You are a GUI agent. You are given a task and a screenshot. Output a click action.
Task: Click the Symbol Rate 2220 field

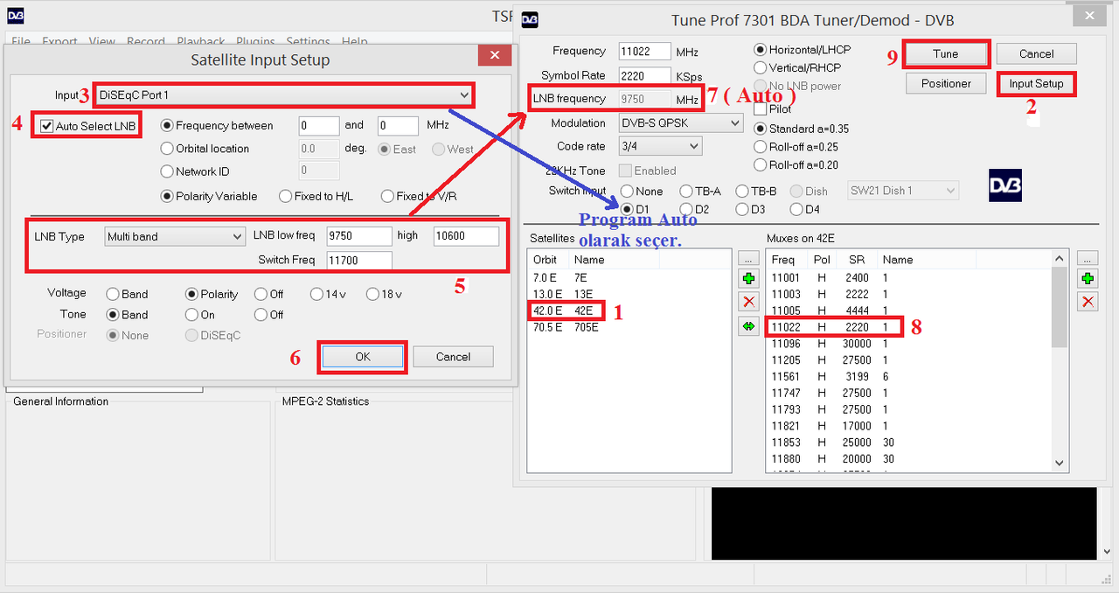point(645,76)
